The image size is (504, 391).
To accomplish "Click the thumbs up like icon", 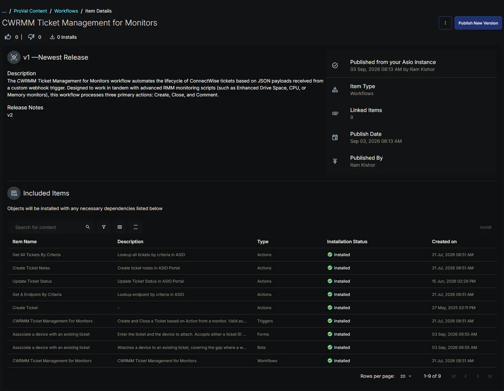I will [x=8, y=37].
